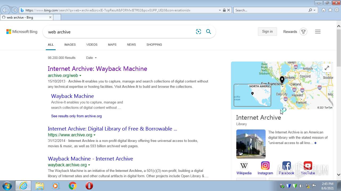Image resolution: width=341 pixels, height=191 pixels.
Task: Click the Rewards medal icon
Action: [x=303, y=32]
